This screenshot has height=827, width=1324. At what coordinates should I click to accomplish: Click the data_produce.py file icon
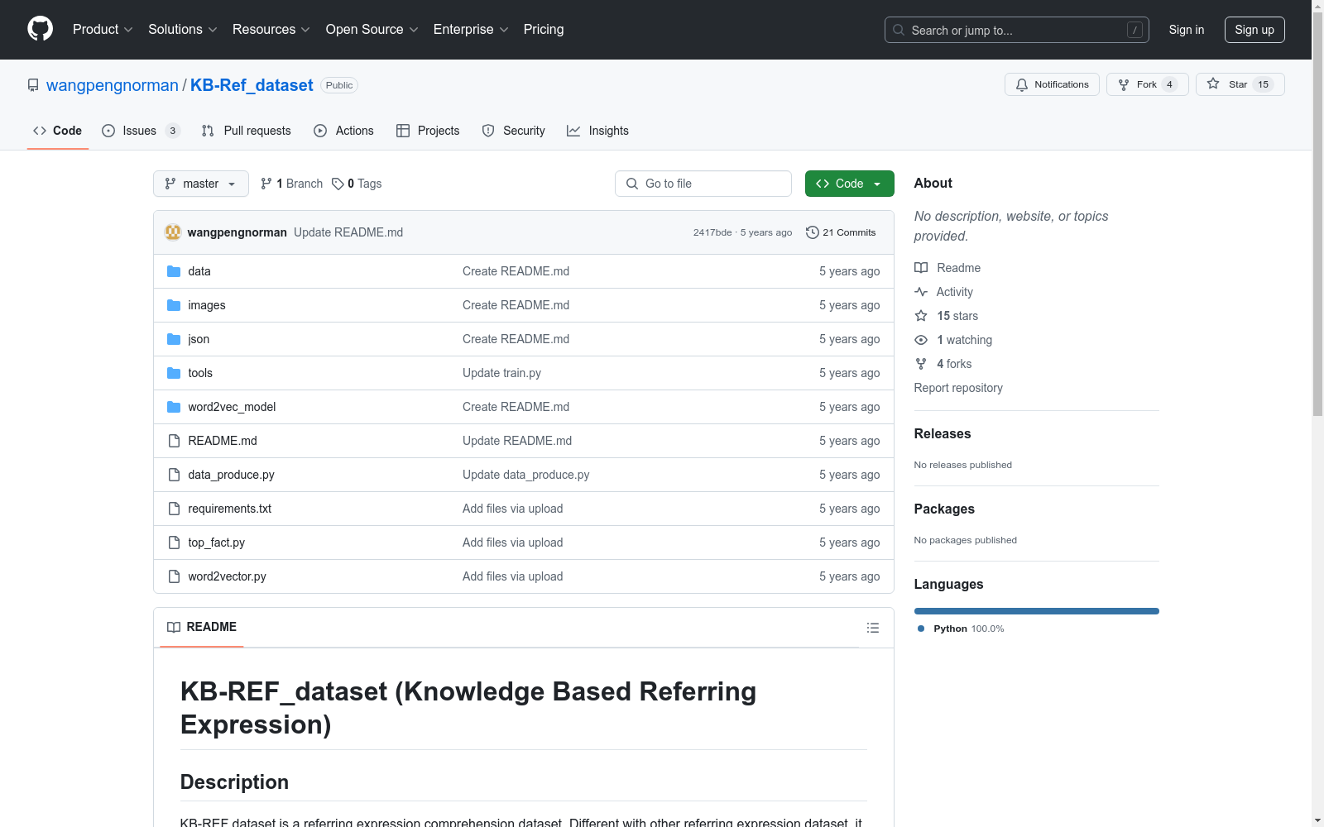[x=174, y=475]
